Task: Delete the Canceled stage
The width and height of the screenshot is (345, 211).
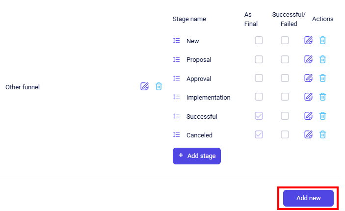Action: pos(322,134)
